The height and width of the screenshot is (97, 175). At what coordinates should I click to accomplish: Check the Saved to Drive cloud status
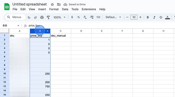pyautogui.click(x=65, y=4)
